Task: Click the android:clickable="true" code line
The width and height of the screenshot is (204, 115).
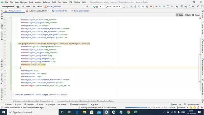Action: [x=33, y=65]
